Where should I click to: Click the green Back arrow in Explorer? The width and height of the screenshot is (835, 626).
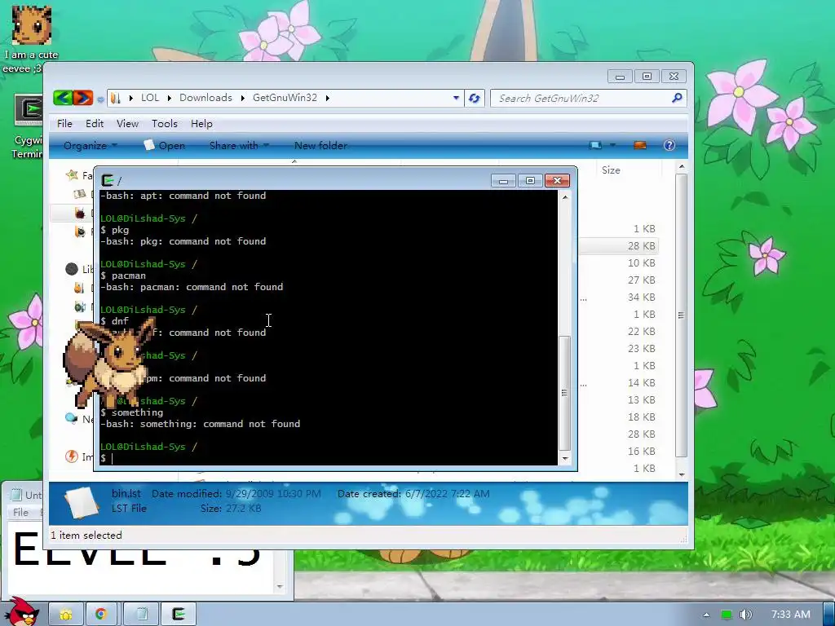pyautogui.click(x=63, y=98)
